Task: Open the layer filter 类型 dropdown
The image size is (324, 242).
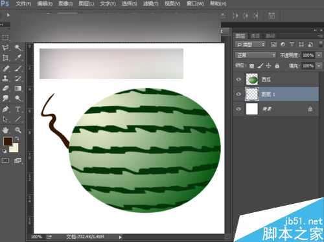Action: coord(250,45)
